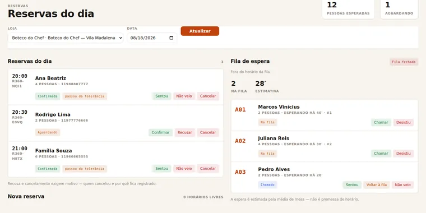Click phone number 11977776666
Viewport: 426px width, 213px height.
[x=75, y=121]
